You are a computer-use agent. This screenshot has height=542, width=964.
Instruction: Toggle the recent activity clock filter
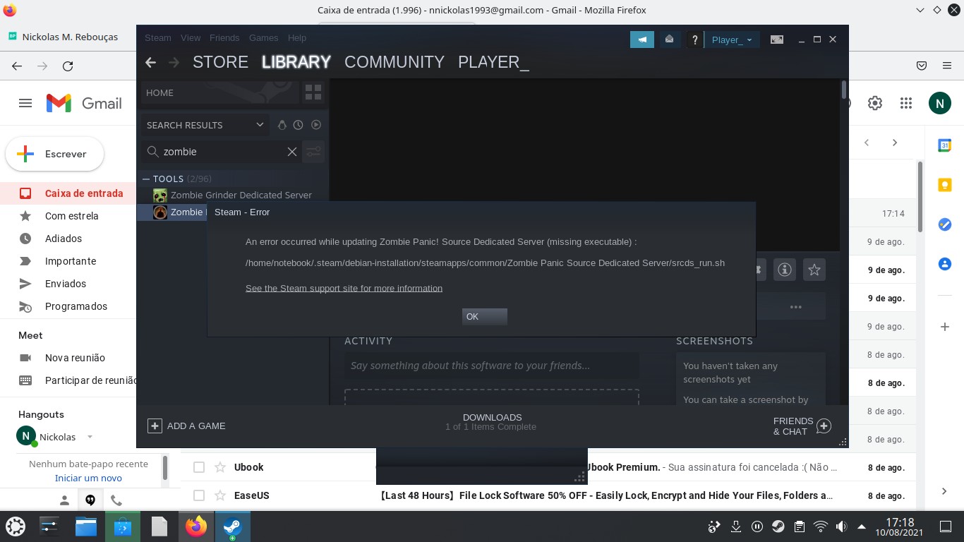click(x=299, y=125)
